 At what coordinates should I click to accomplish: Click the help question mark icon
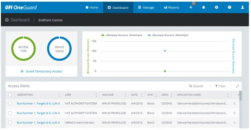(x=229, y=7)
